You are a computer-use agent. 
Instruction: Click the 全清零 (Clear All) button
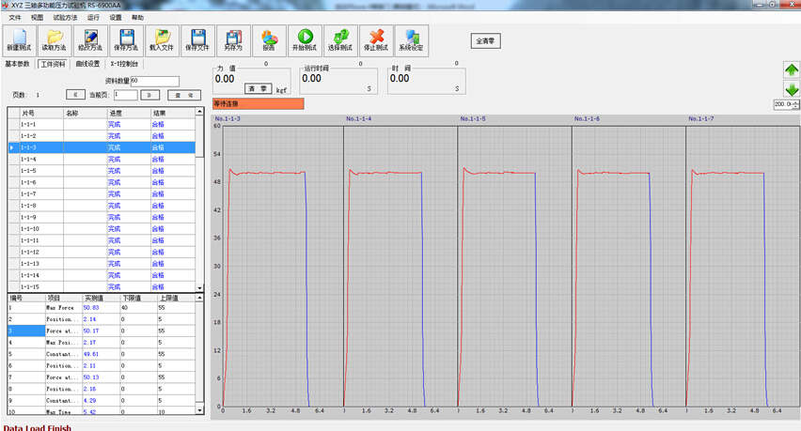[x=486, y=41]
